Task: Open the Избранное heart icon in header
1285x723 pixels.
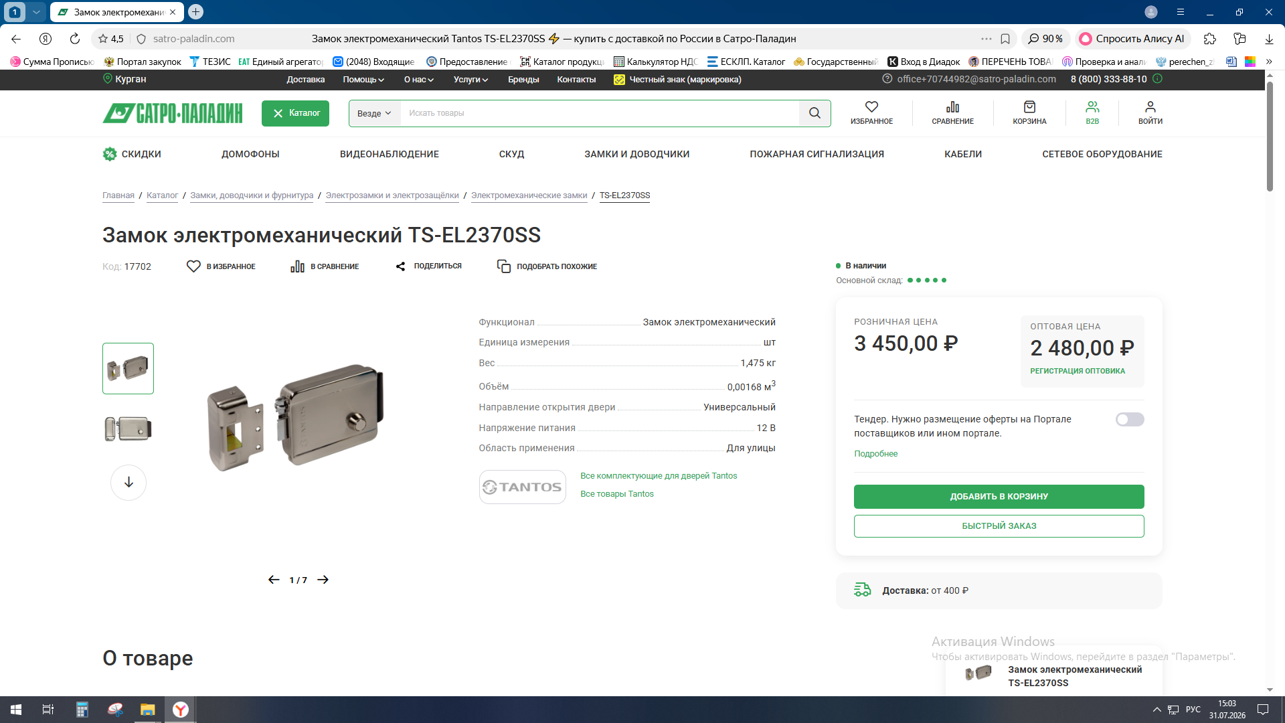Action: [871, 107]
